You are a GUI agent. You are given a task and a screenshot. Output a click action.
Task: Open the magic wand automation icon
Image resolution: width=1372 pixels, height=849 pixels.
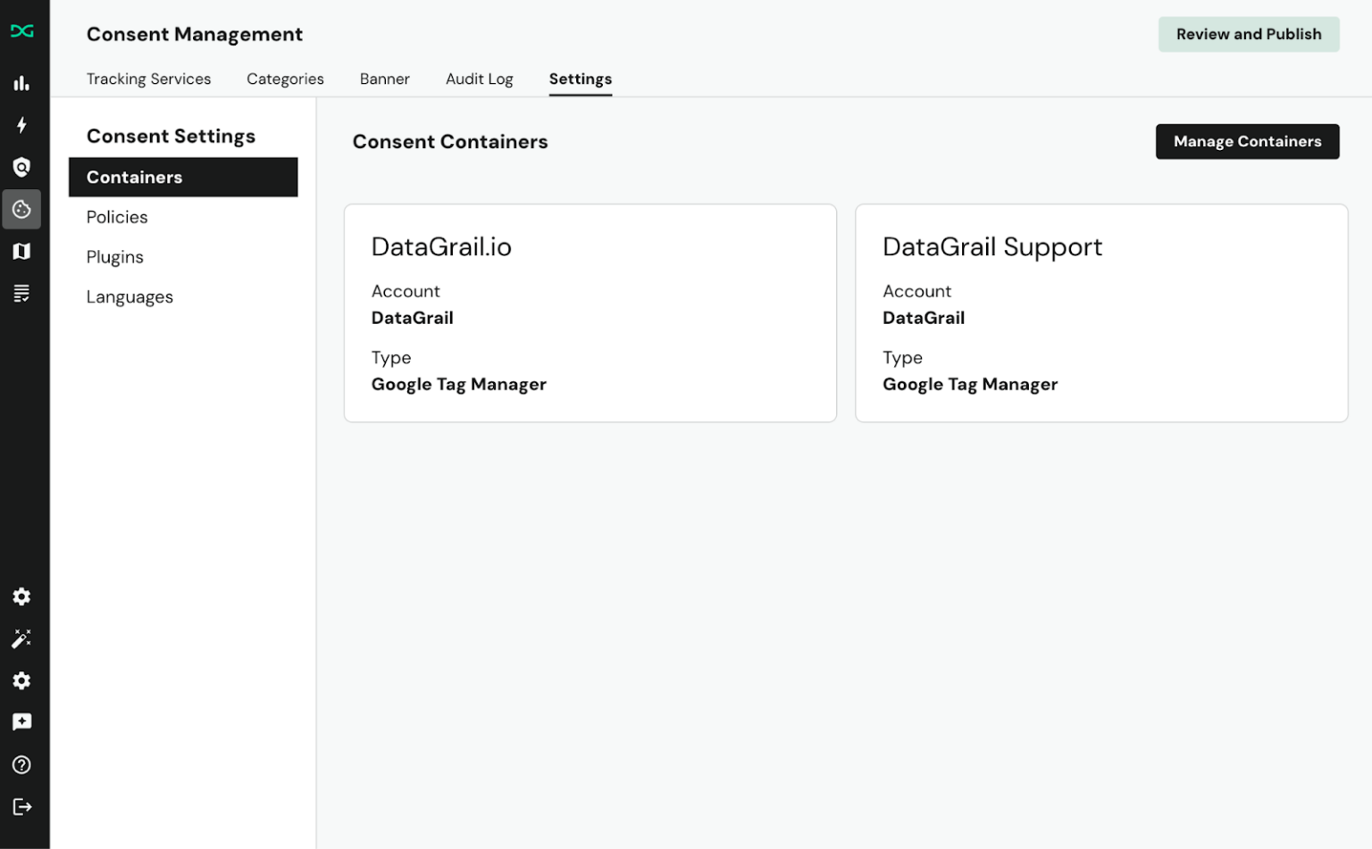(22, 638)
